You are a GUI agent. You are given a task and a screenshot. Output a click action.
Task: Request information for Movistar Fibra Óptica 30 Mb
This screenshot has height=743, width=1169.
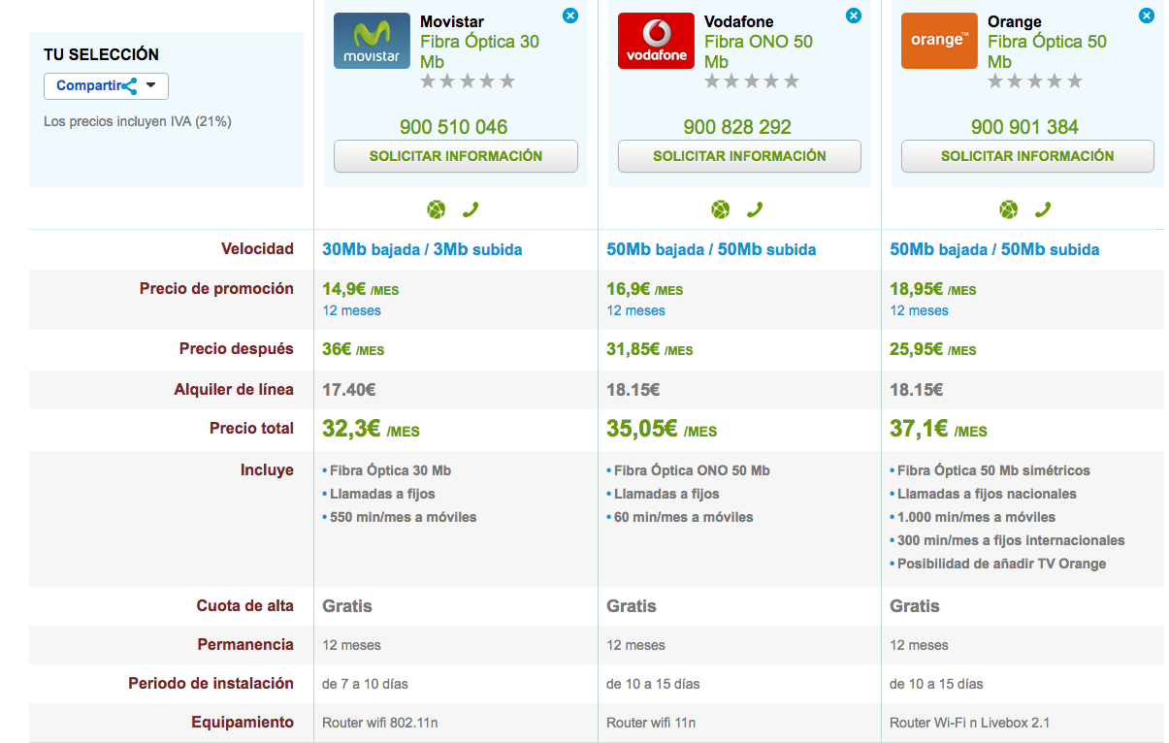[x=456, y=156]
